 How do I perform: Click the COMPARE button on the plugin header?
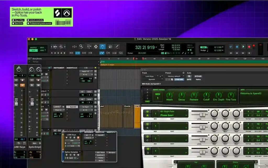179,79
